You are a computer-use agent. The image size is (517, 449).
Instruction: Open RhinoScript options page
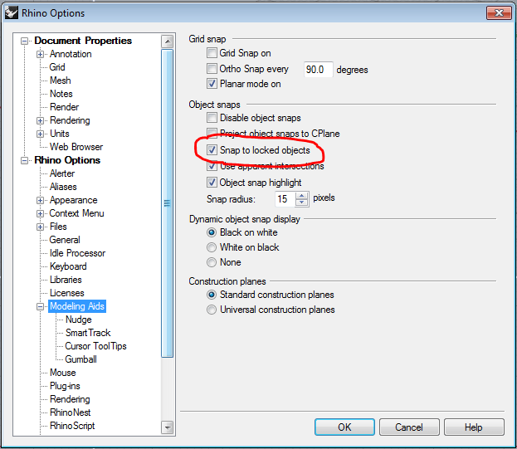click(72, 426)
